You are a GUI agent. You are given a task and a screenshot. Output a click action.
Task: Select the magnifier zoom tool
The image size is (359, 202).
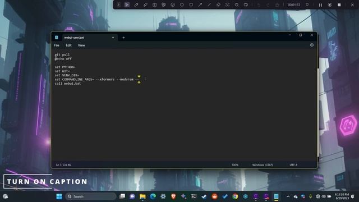tap(237, 5)
